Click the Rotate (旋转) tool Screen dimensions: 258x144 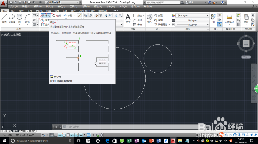[57, 15]
